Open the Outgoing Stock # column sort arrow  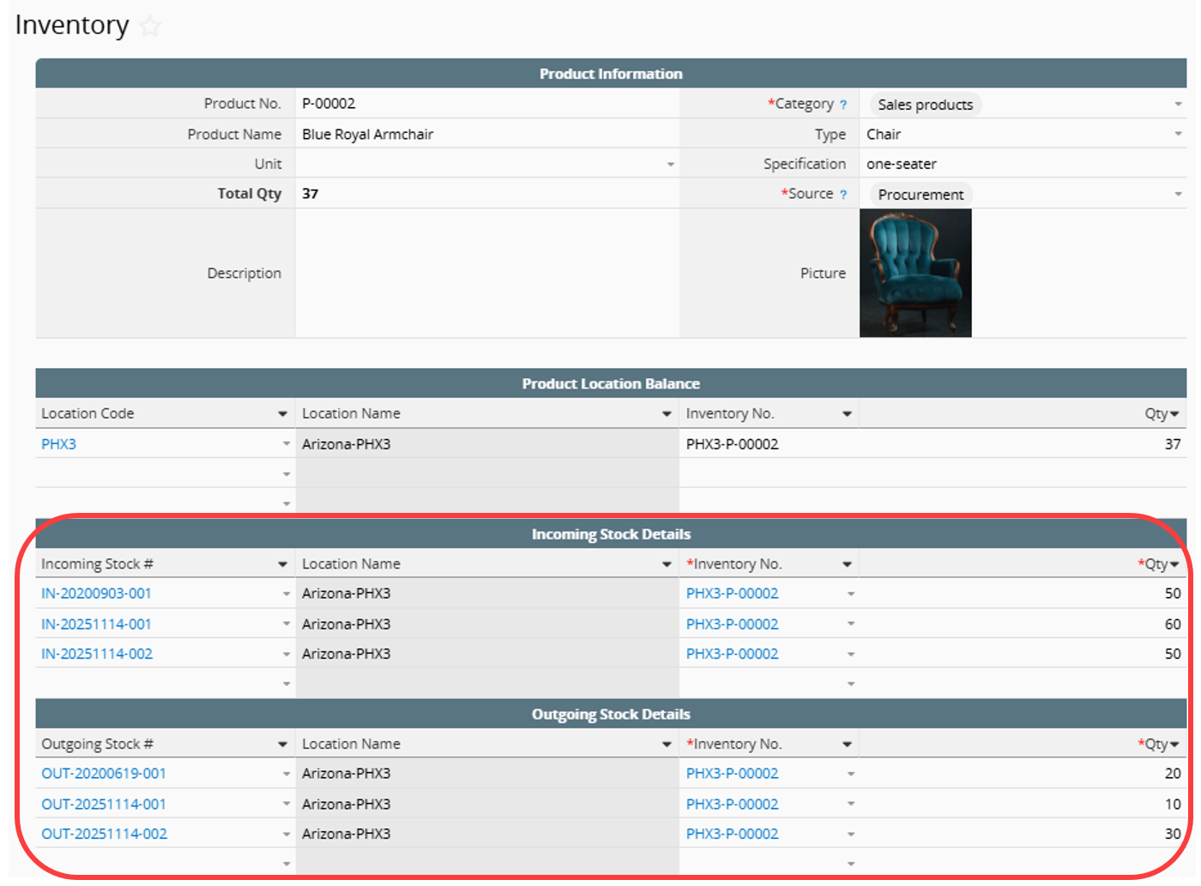pos(282,744)
